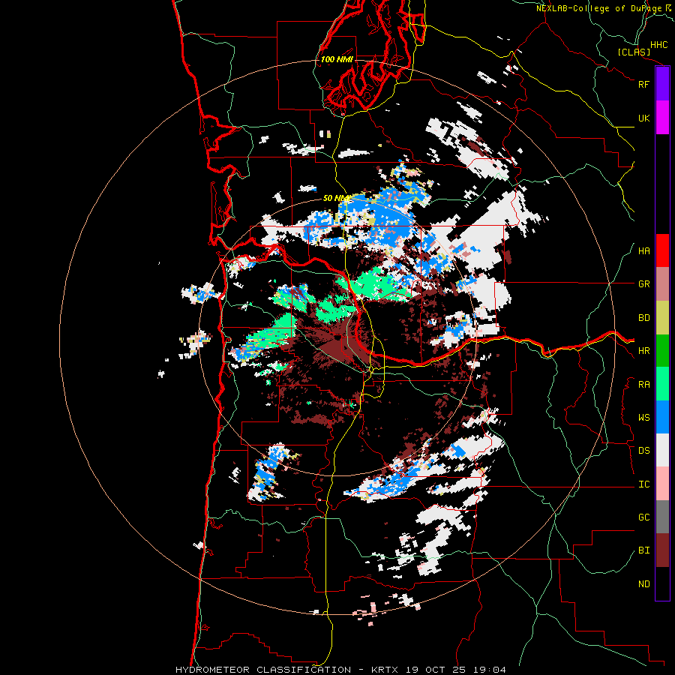Screen dimensions: 675x675
Task: Click the GC legend label
Action: click(x=644, y=517)
